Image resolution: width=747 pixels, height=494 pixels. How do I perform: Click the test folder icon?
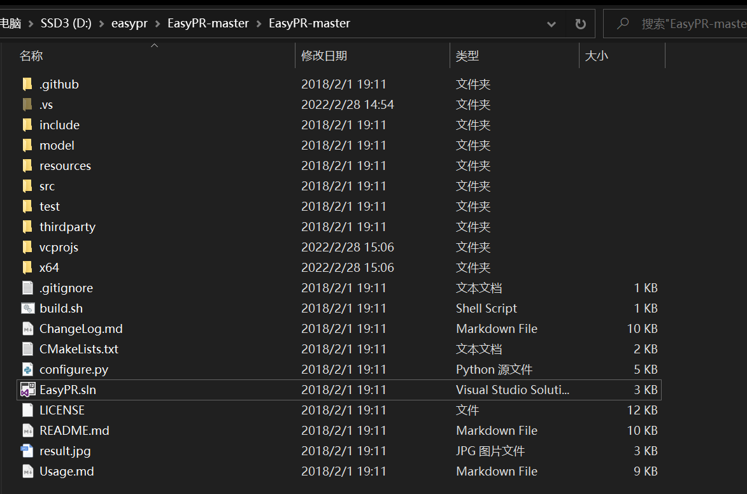27,207
